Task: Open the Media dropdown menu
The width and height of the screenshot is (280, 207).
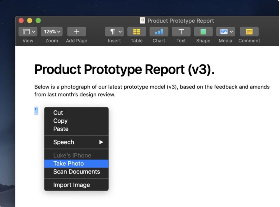Action: click(x=225, y=32)
